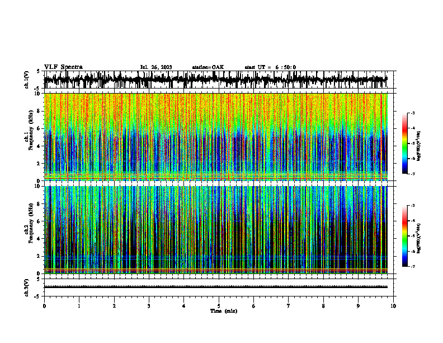Click the Time (min) axis label
This screenshot has width=443, height=343.
click(x=224, y=311)
